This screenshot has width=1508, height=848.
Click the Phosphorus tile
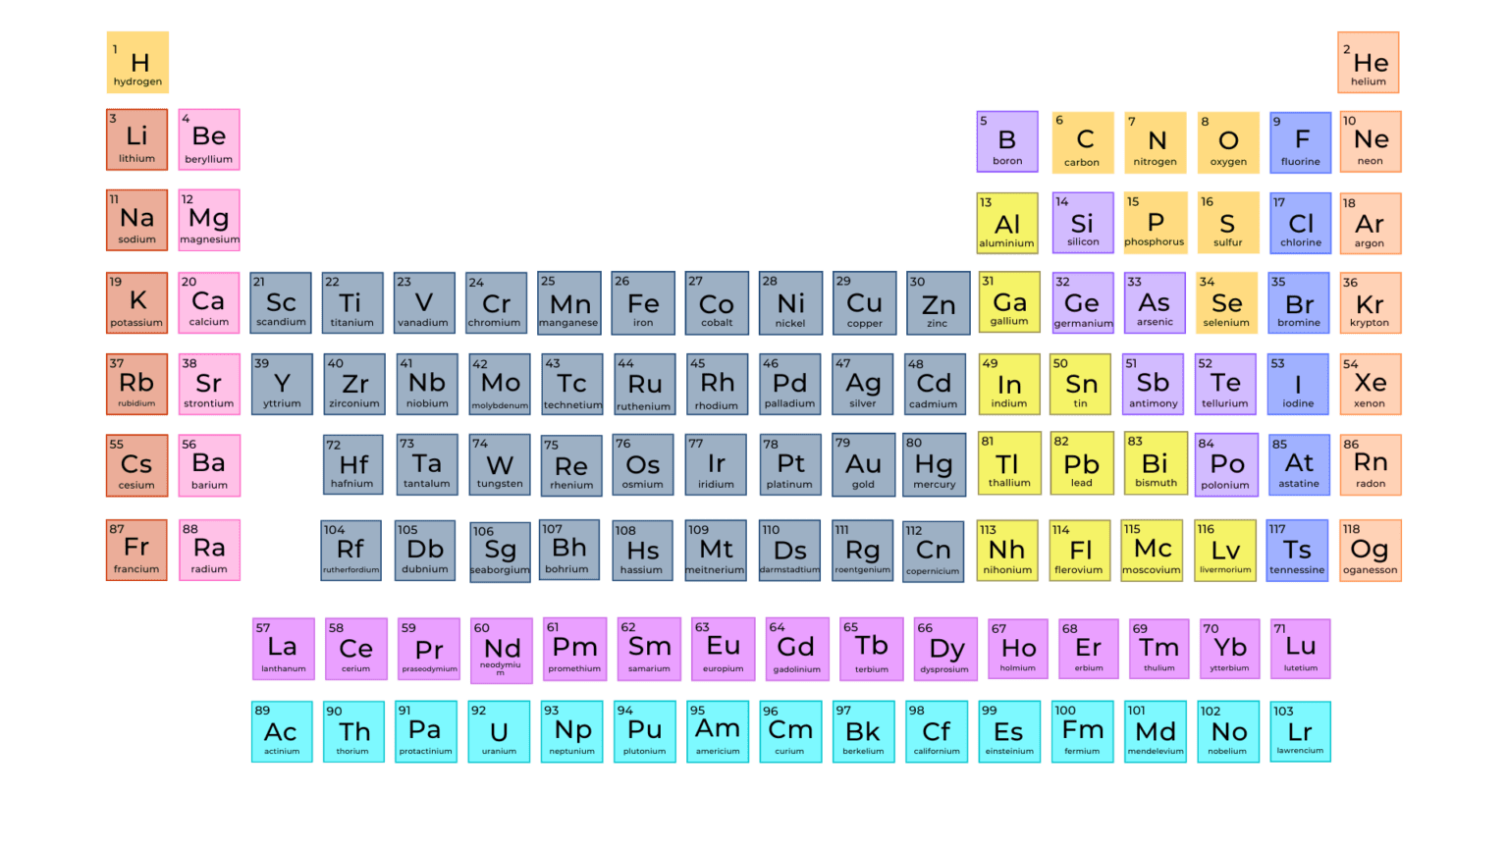[1156, 223]
